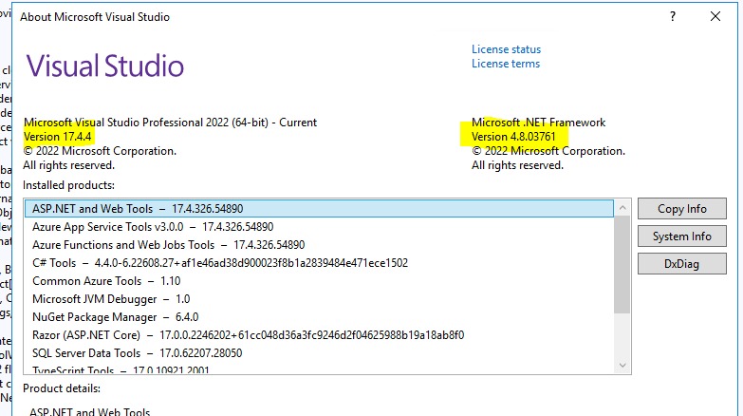
Task: Click the highlighted Version 17.4.4 text
Action: [x=57, y=137]
